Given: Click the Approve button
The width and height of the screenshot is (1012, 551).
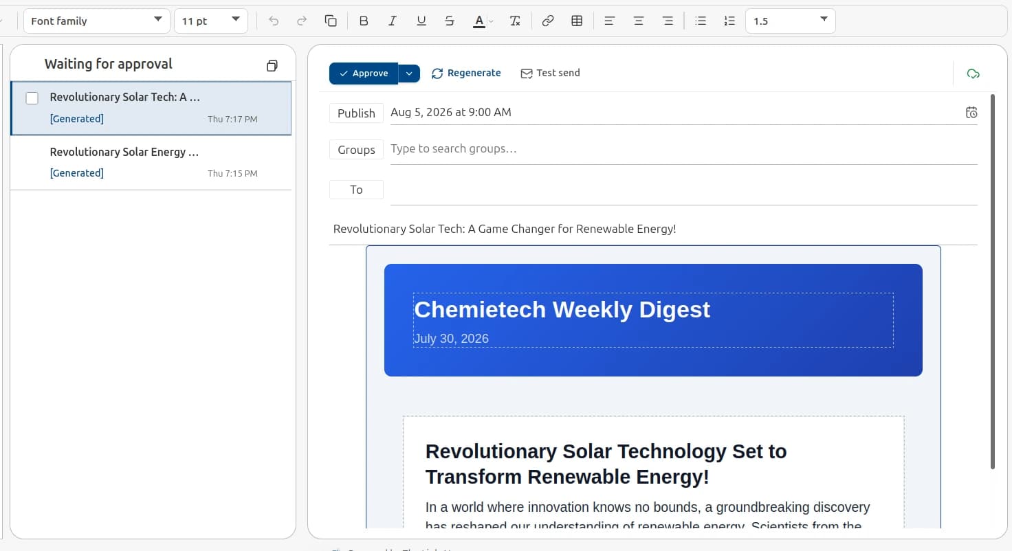Looking at the screenshot, I should tap(364, 74).
